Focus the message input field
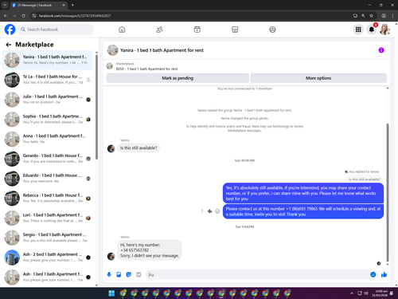The width and height of the screenshot is (398, 299). click(x=257, y=274)
